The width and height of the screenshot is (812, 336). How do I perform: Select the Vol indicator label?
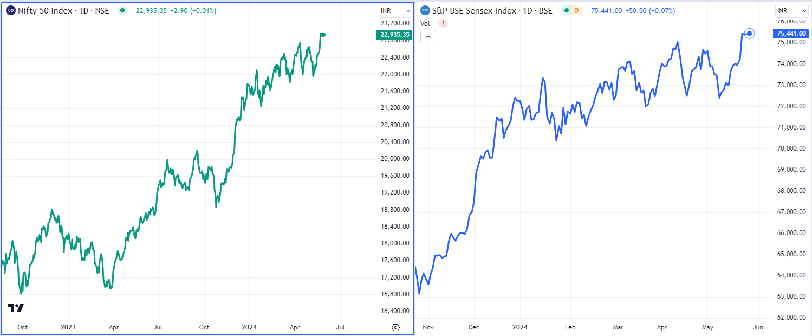coord(425,23)
